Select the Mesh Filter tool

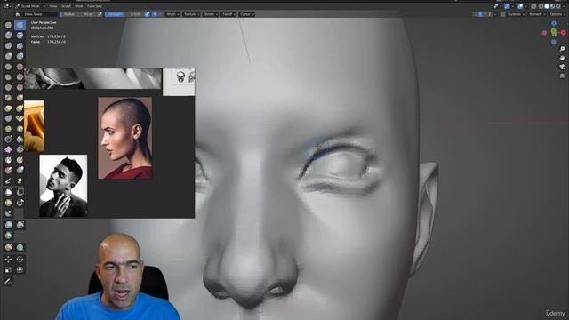click(8, 225)
